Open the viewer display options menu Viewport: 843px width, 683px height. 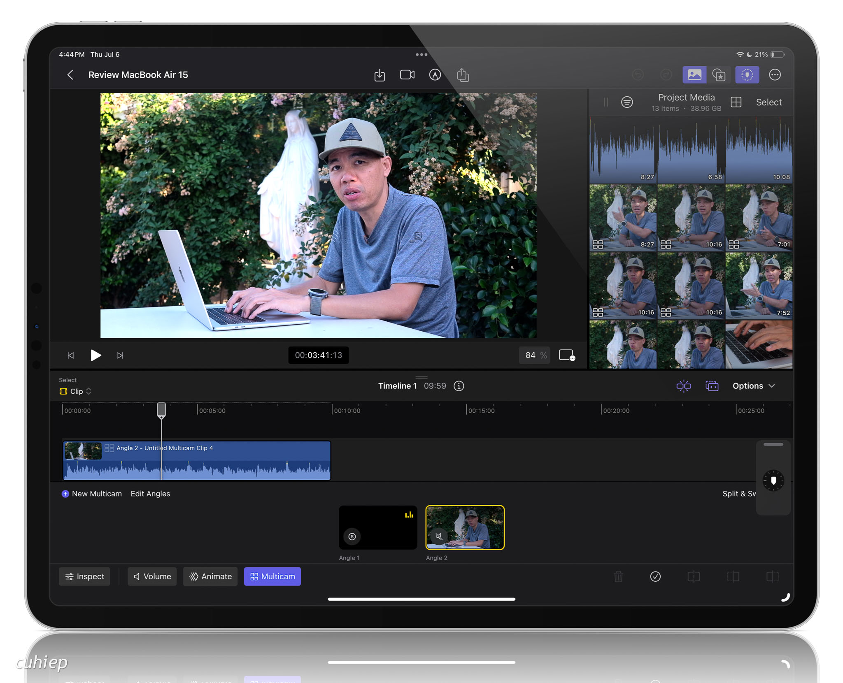[x=567, y=355]
